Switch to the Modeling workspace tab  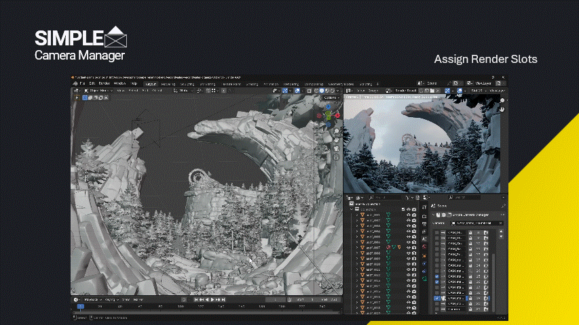tap(168, 84)
